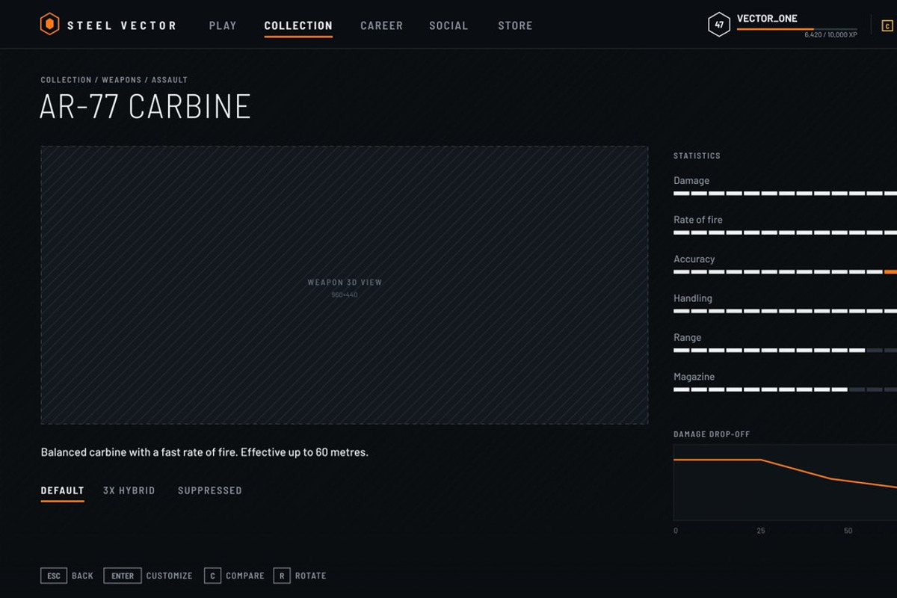Click the 50 chart axis label
This screenshot has height=598, width=897.
tap(848, 531)
